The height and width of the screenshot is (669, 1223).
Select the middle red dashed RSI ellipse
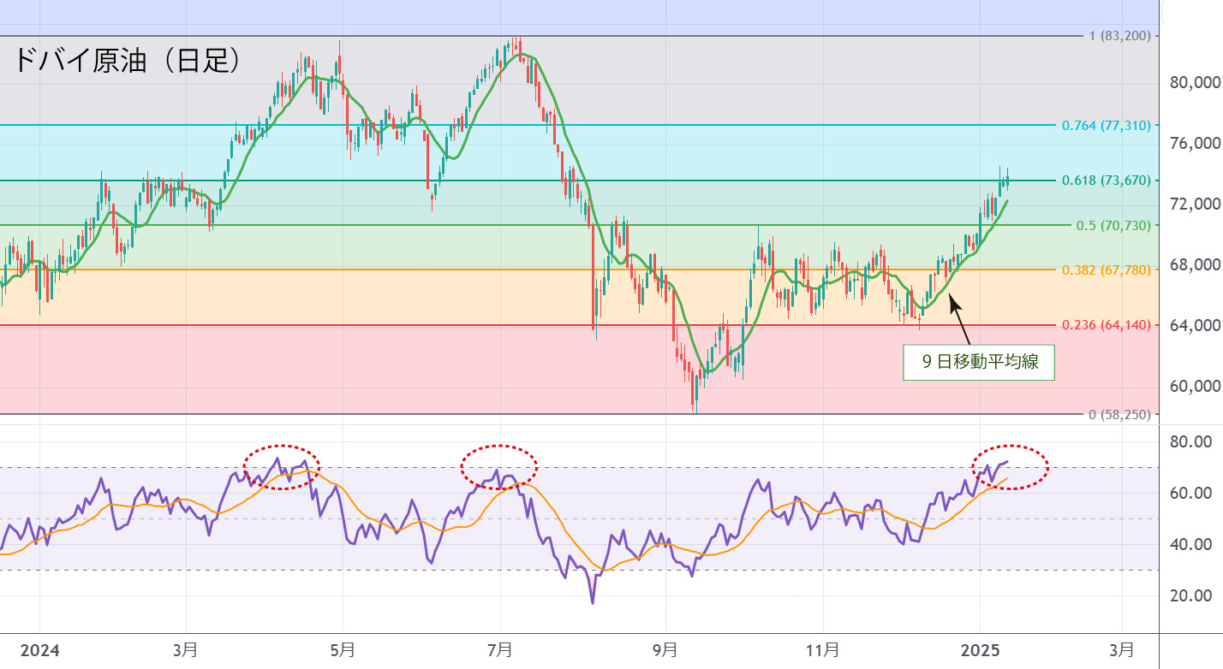pos(499,467)
